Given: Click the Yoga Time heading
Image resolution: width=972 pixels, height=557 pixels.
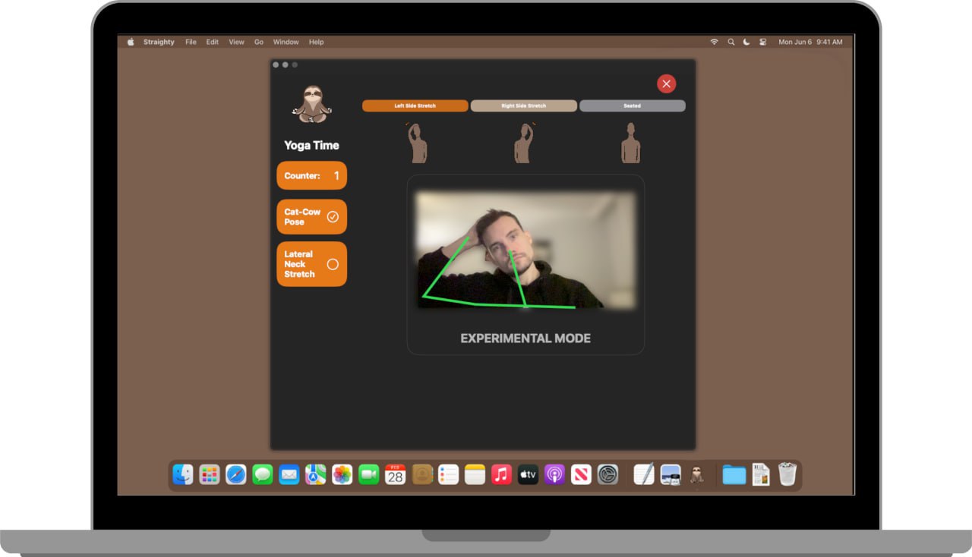Looking at the screenshot, I should (312, 145).
